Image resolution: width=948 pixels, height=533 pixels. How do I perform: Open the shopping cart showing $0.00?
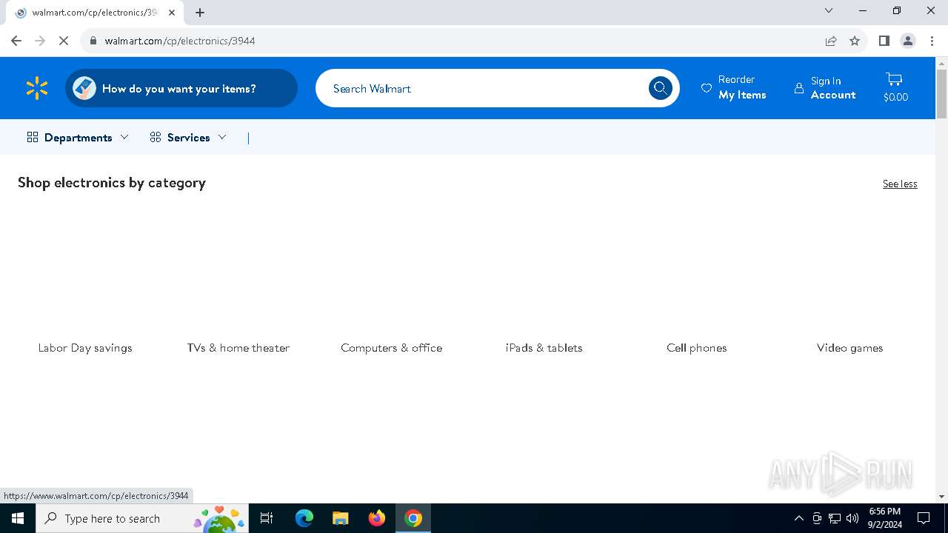895,87
